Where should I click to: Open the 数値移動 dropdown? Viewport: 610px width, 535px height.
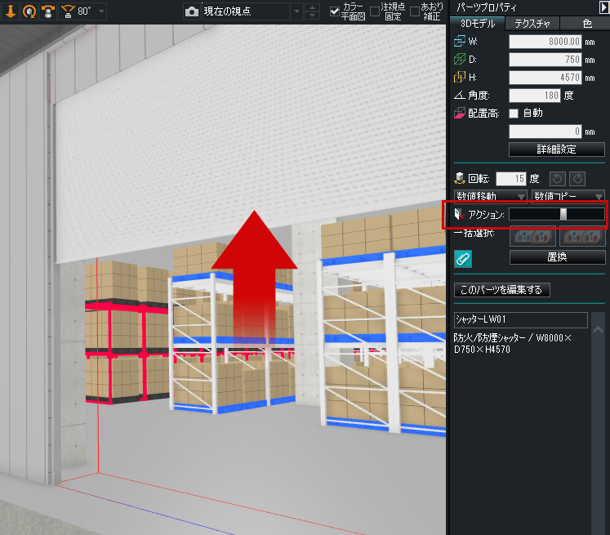[x=491, y=196]
